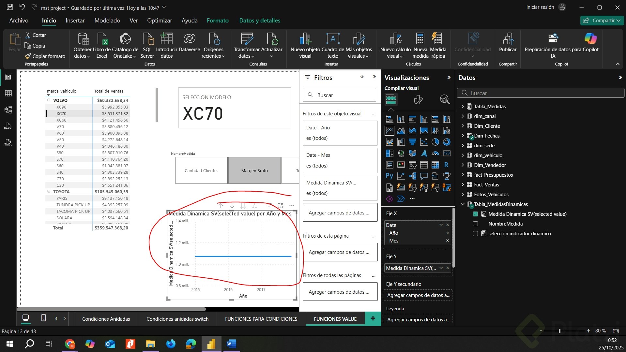Click the Compartir button
626x352 pixels.
tap(602, 21)
